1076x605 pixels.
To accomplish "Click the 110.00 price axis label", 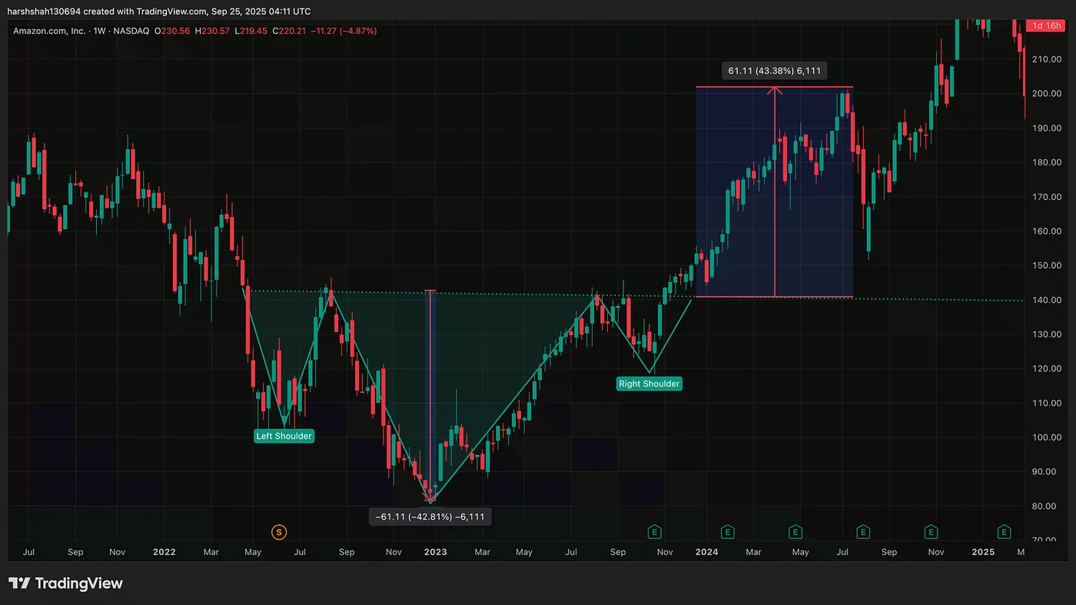I will click(x=1046, y=403).
